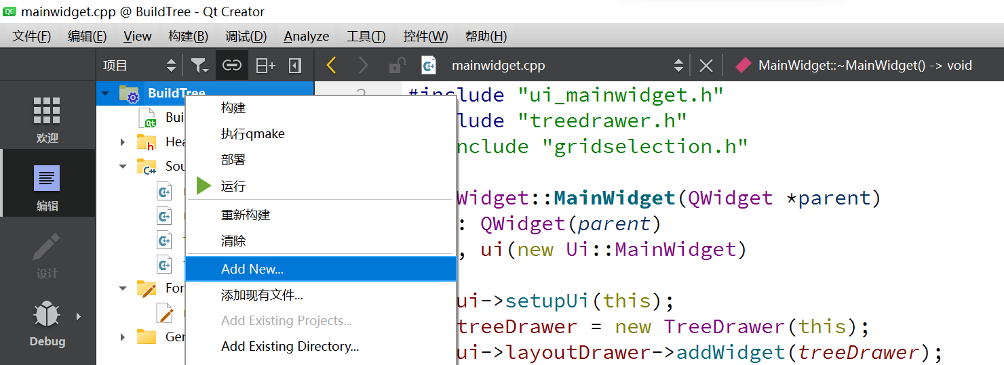The width and height of the screenshot is (1004, 365).
Task: Click the mainwidget.cpp file type icon
Action: point(428,66)
